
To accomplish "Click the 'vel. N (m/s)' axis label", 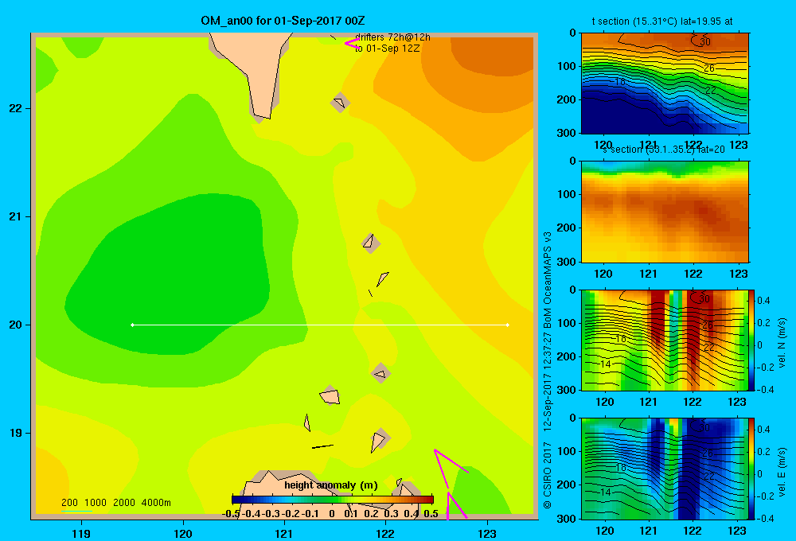I will point(782,343).
